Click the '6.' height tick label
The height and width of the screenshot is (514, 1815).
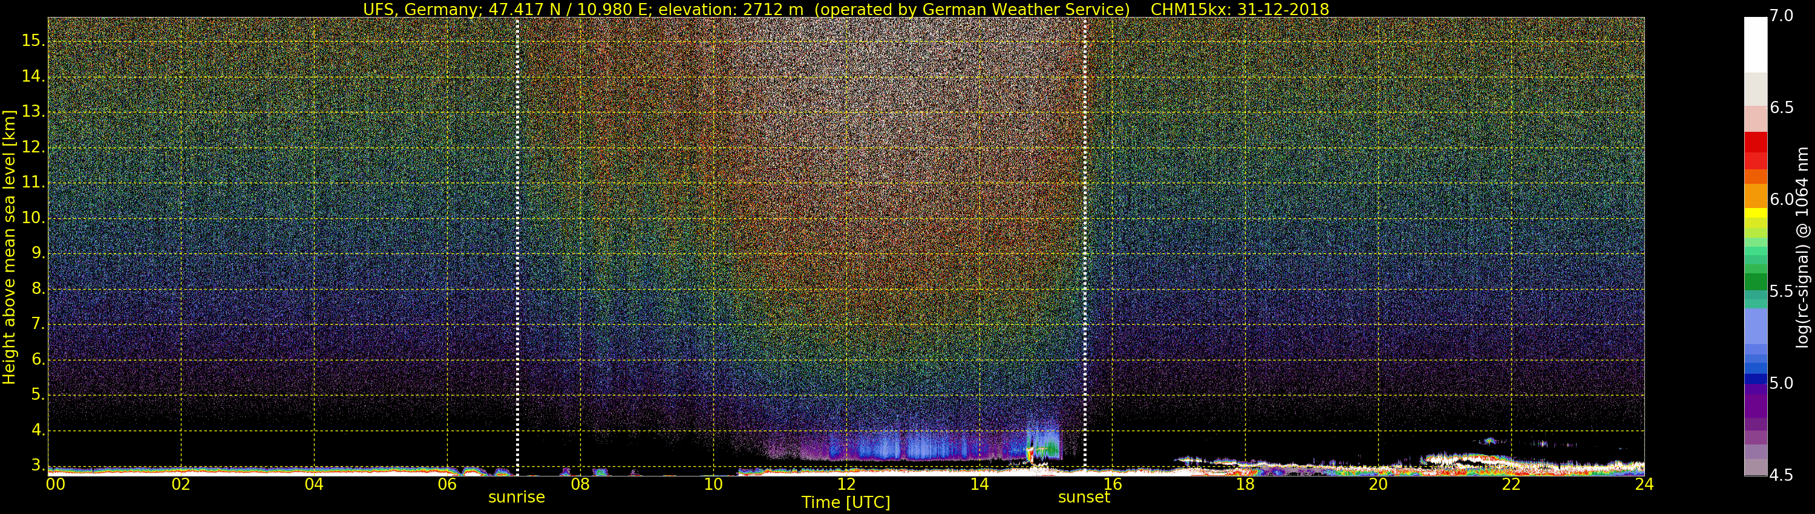click(38, 360)
